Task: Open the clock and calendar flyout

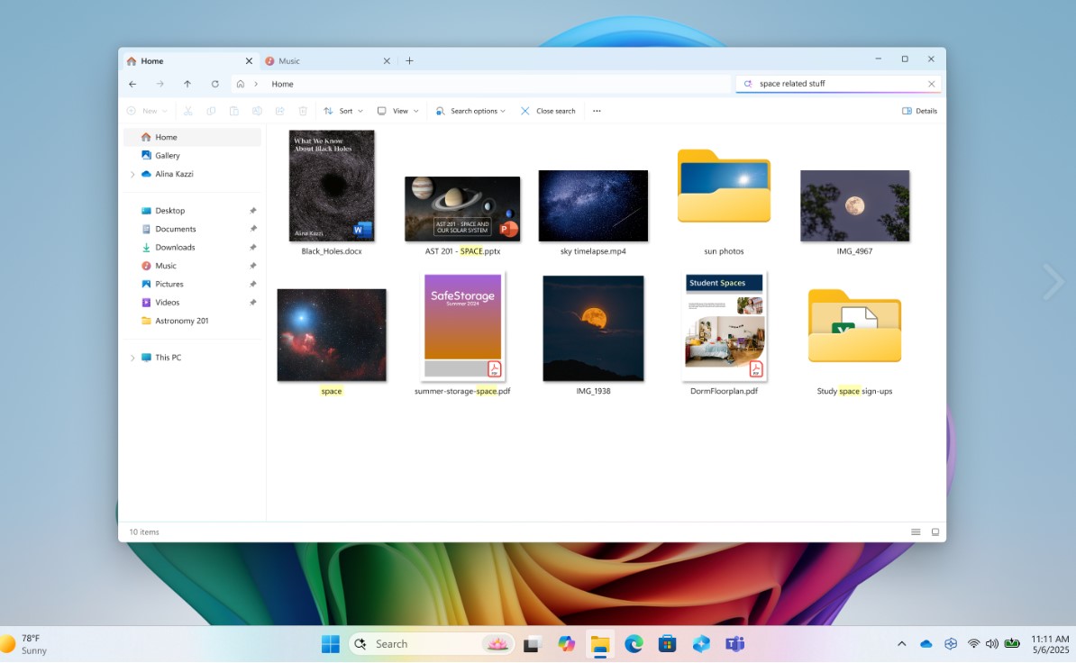Action: pyautogui.click(x=1050, y=644)
